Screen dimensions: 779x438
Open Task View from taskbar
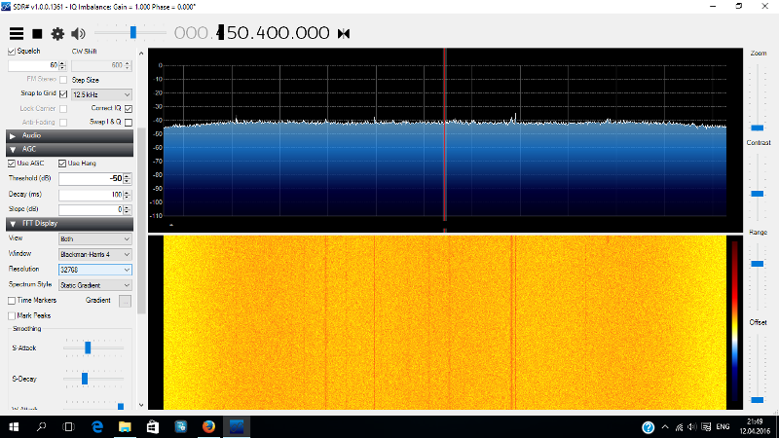pos(68,427)
